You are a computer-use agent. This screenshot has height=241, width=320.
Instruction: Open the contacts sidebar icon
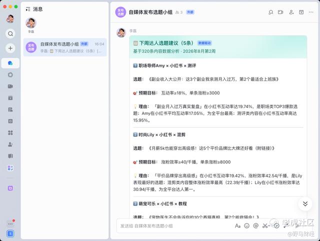[10, 144]
